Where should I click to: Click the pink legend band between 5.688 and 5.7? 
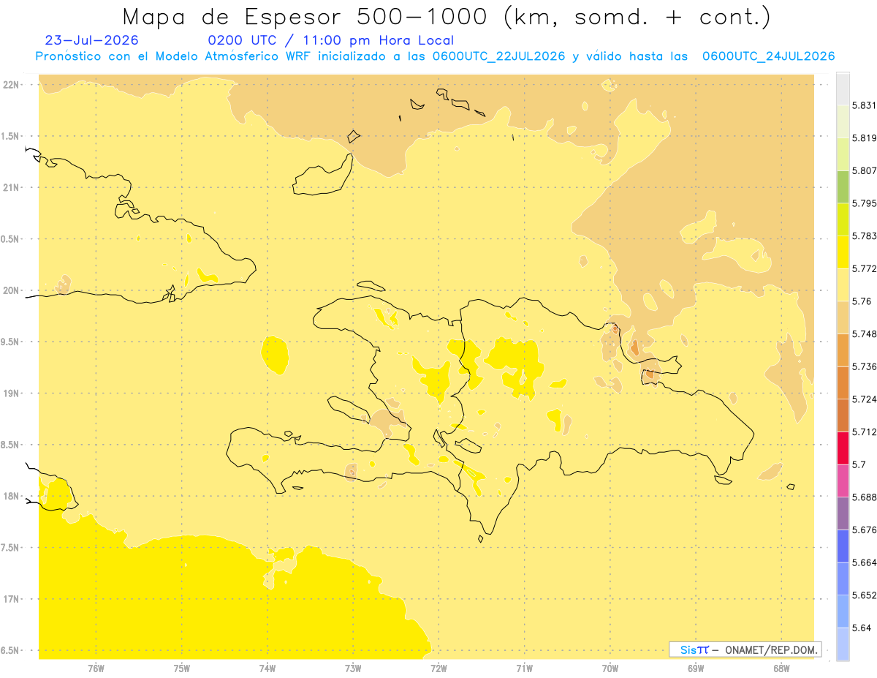[843, 481]
